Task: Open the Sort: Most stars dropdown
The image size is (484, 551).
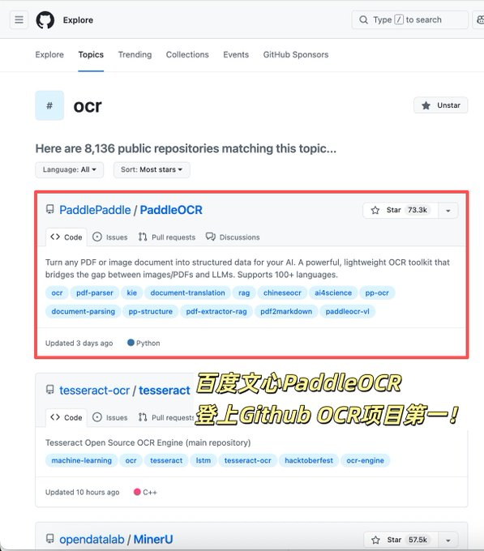Action: point(152,169)
